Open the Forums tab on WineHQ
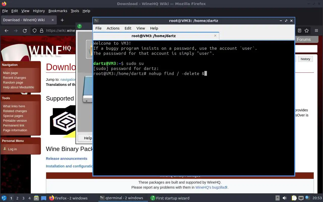This screenshot has height=202, width=323. click(x=304, y=39)
